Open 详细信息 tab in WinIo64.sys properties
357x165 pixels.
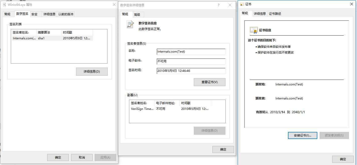pyautogui.click(x=49, y=14)
